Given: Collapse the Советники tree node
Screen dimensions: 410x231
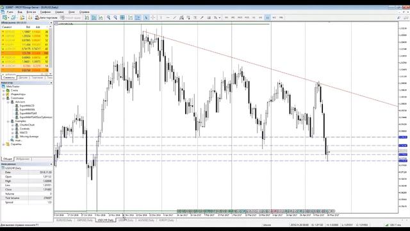Looking at the screenshot, I should 4,98.
